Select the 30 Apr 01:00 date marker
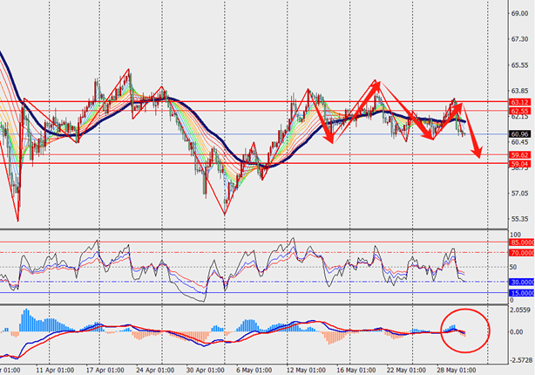 click(206, 371)
